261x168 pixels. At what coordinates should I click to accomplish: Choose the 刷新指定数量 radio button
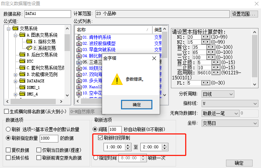pos(8,138)
